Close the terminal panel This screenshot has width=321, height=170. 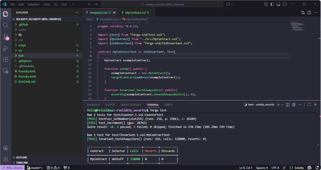(315, 105)
